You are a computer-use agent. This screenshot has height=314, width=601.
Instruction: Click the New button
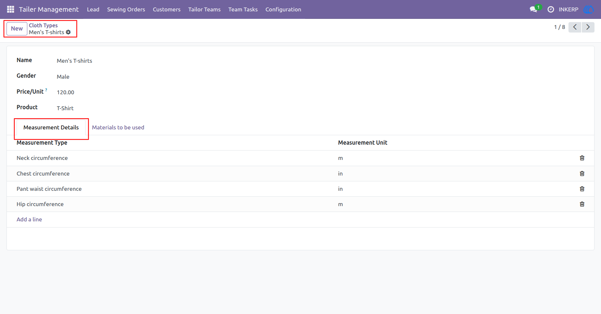click(17, 29)
